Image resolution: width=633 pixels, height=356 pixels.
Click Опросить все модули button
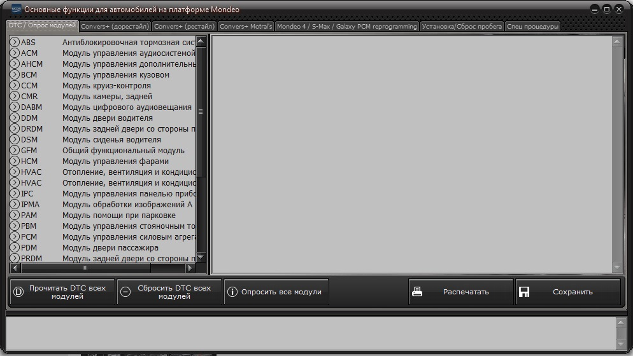click(x=276, y=292)
